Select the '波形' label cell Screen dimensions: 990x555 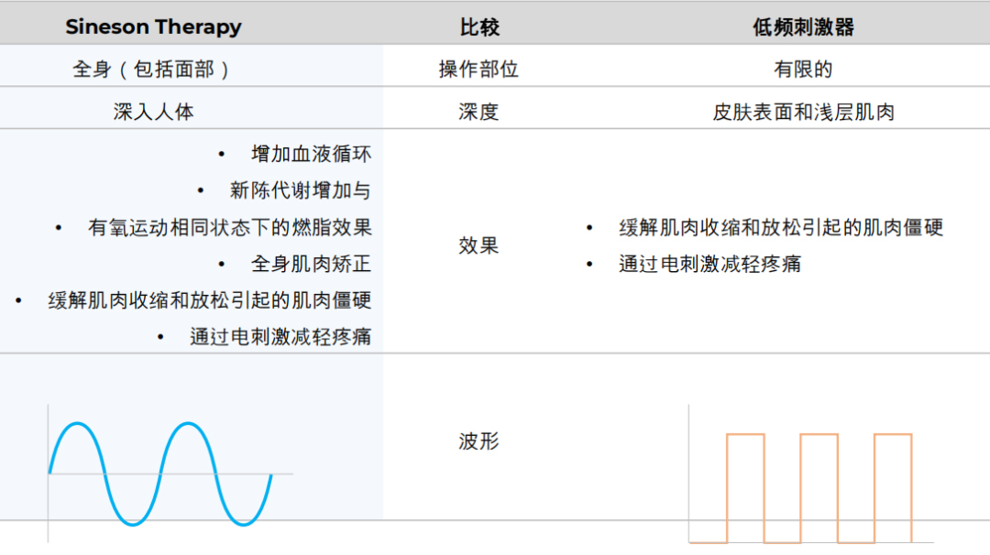(478, 441)
